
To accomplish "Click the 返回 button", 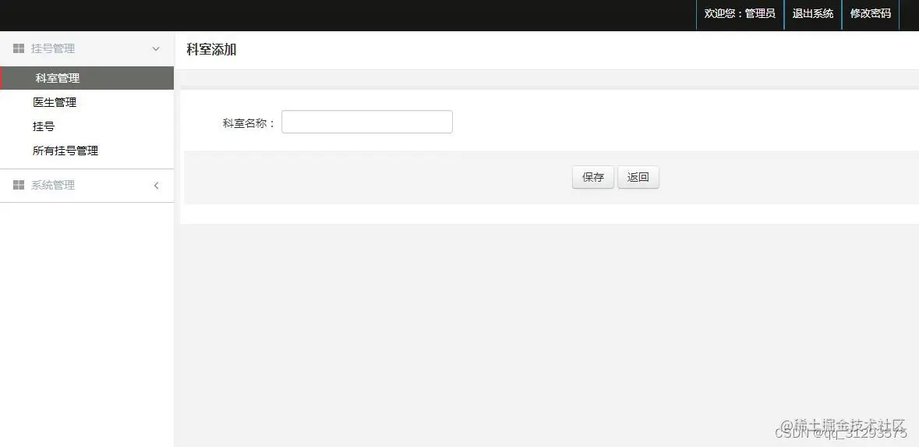I will (x=638, y=177).
